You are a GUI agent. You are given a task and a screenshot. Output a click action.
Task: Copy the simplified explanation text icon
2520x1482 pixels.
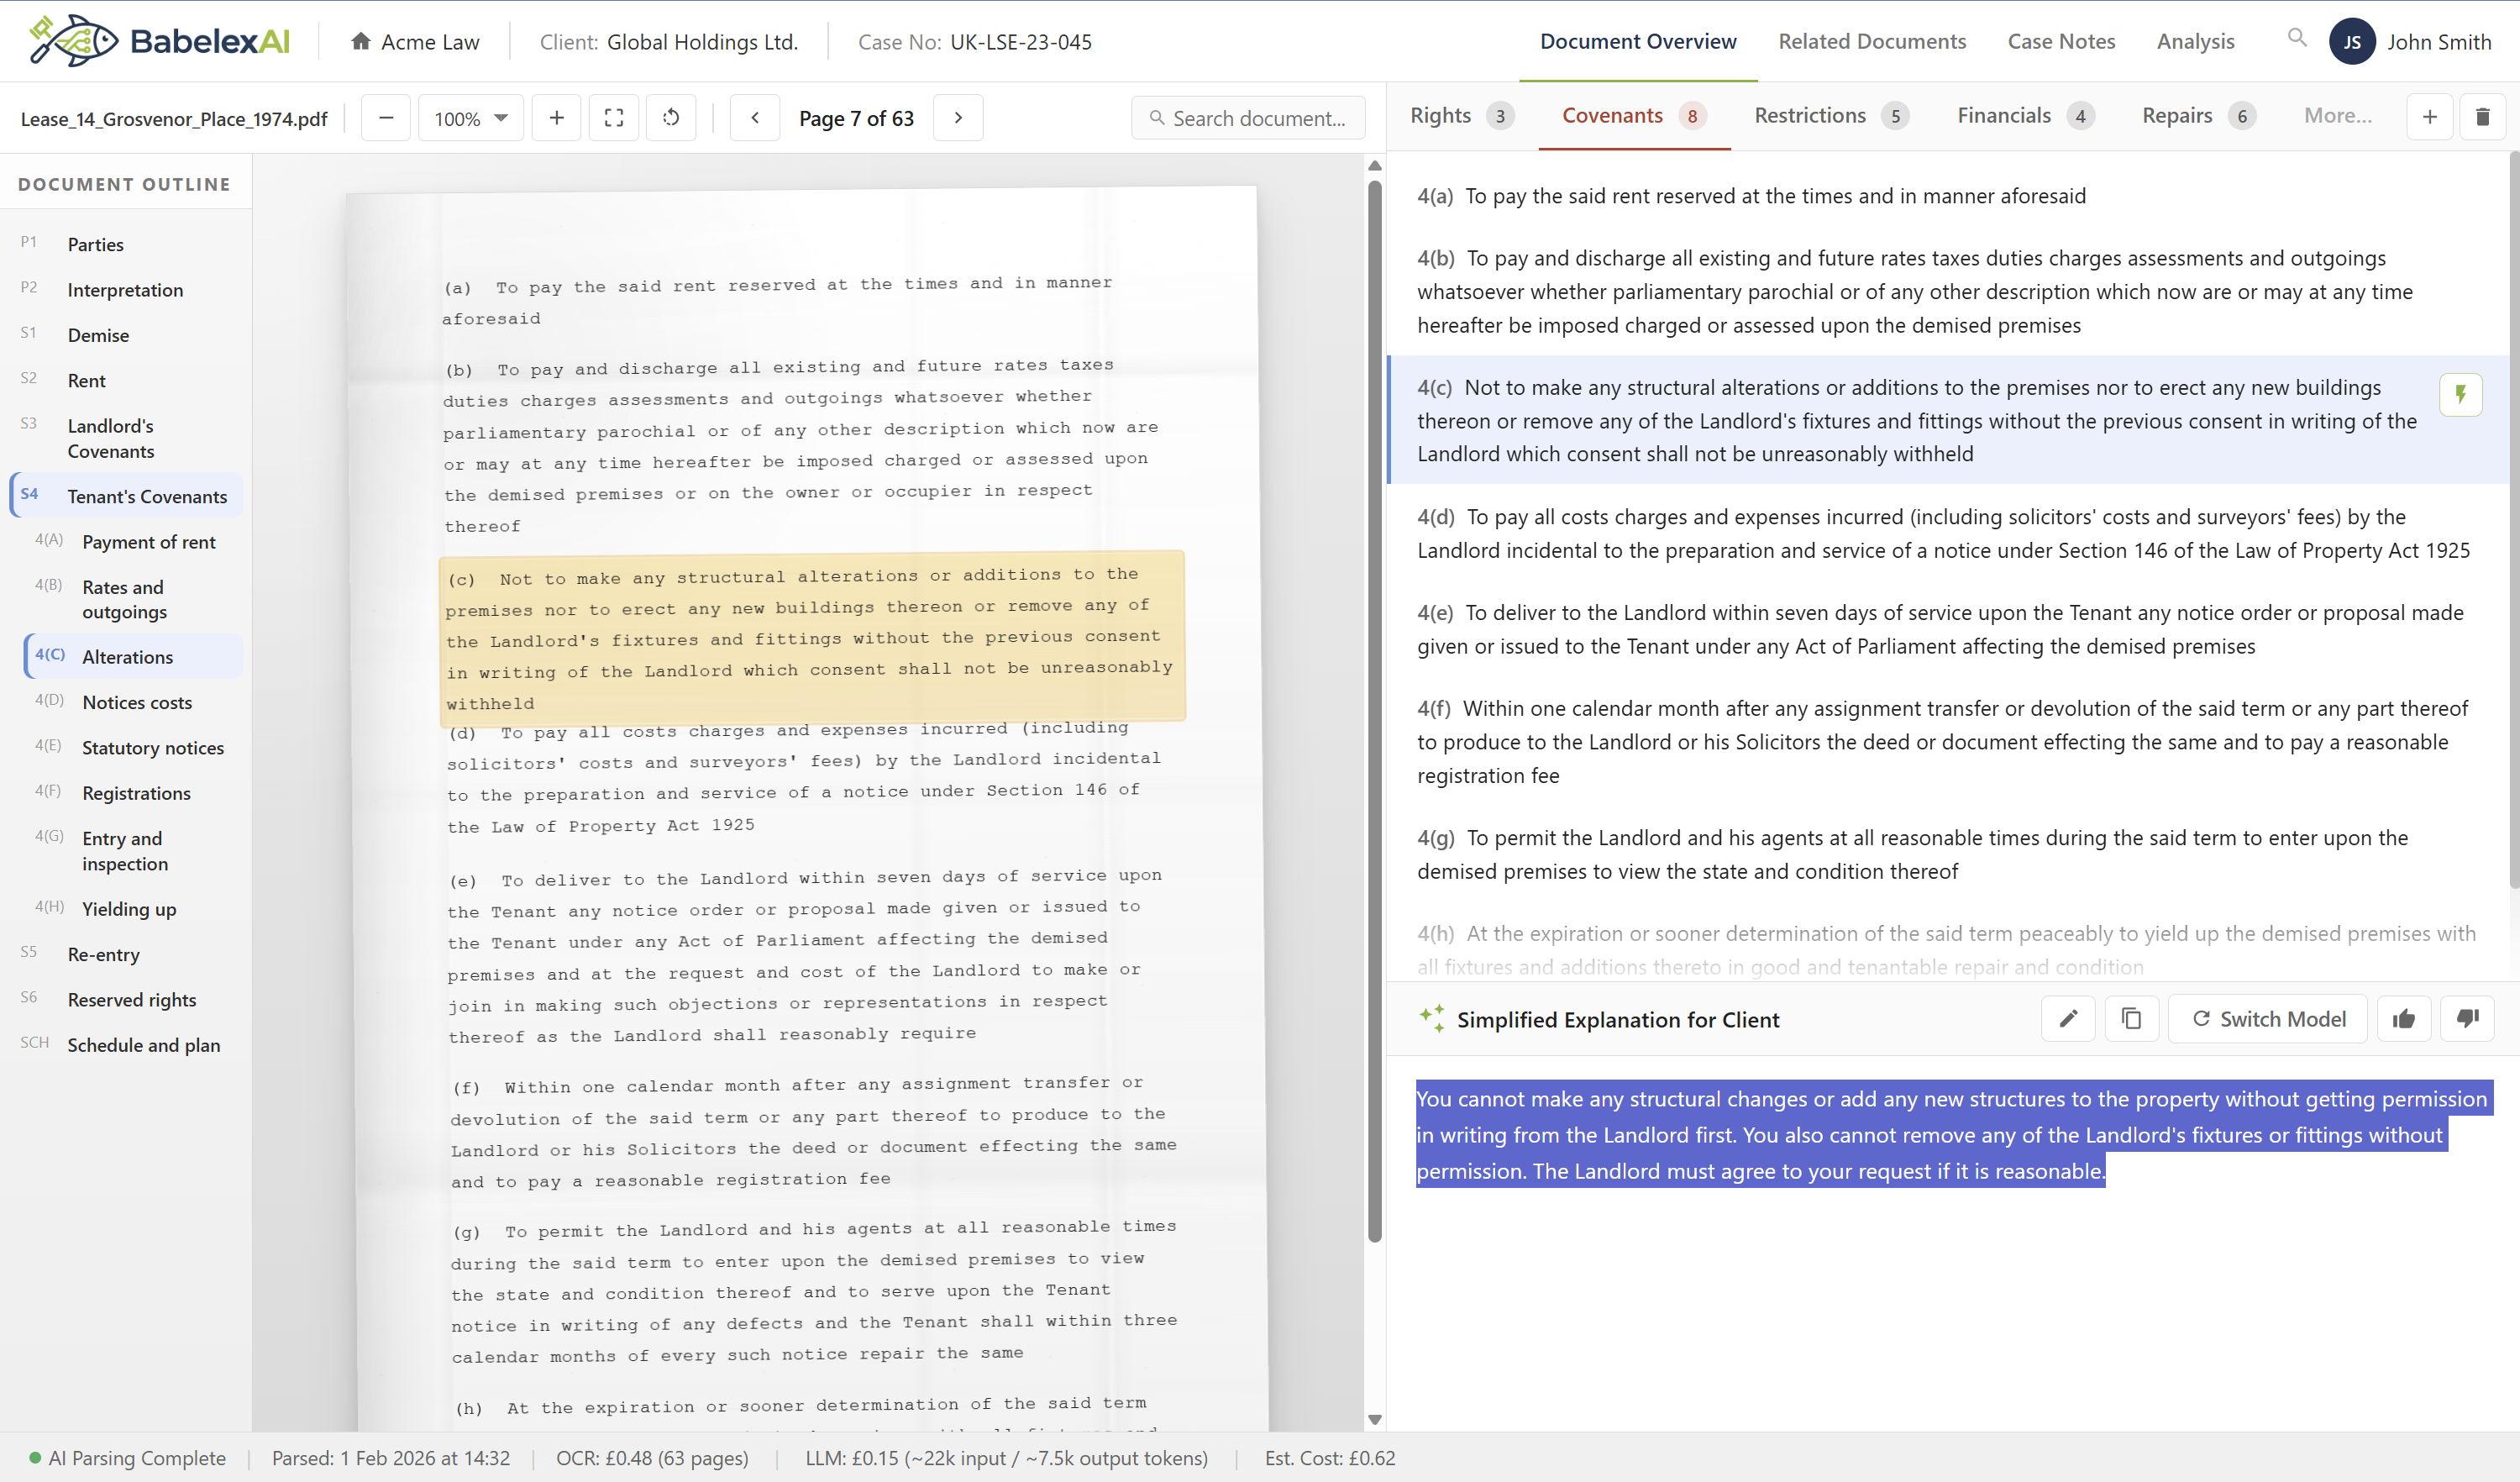coord(2131,1019)
